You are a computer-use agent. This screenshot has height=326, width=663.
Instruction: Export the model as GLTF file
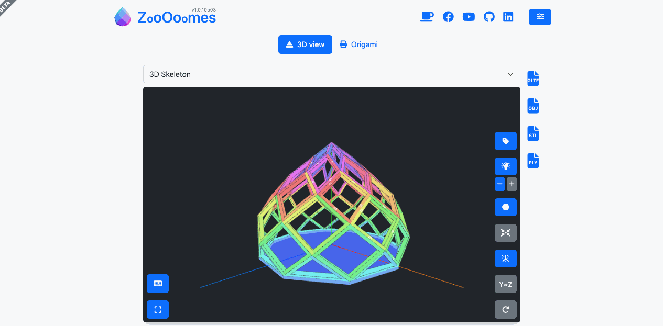tap(533, 78)
